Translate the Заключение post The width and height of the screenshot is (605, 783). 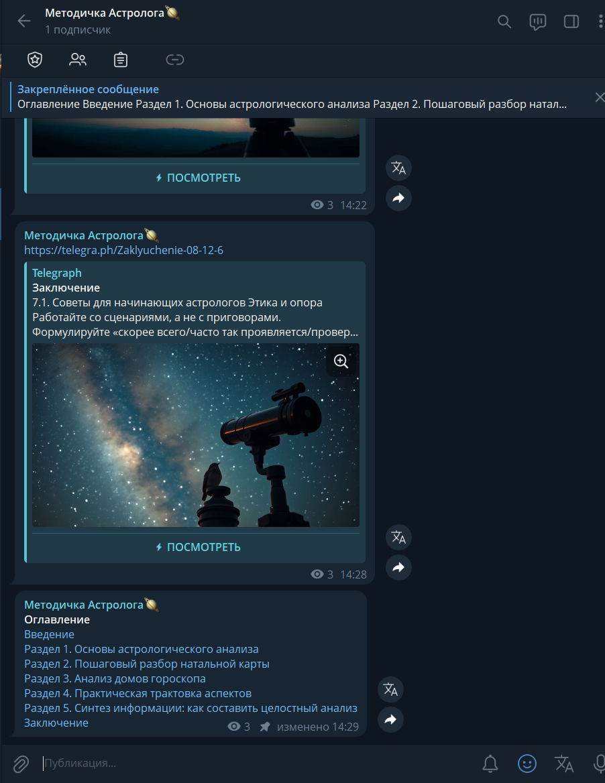(x=398, y=538)
